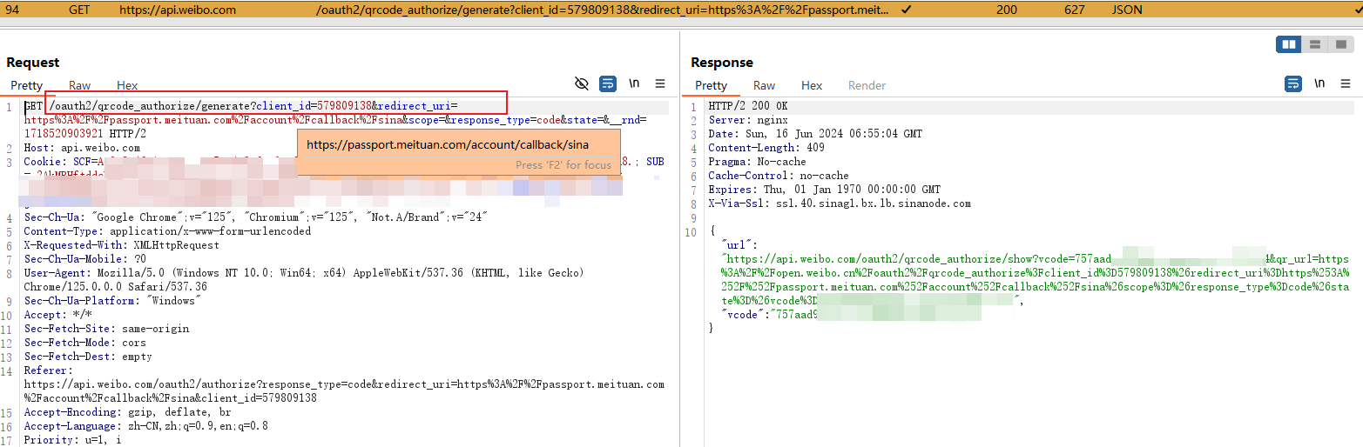Viewport: 1363px width, 447px height.
Task: Click 'HTTP/2 200 OK' response status line
Action: click(748, 106)
